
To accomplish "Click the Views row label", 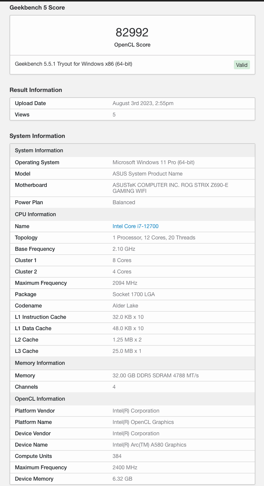I will coord(22,115).
